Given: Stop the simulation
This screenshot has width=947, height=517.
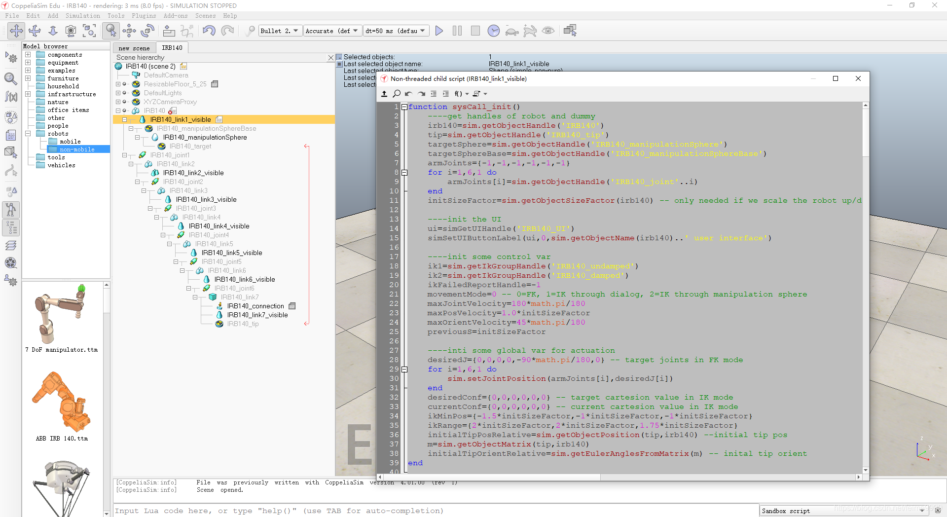Looking at the screenshot, I should click(475, 31).
